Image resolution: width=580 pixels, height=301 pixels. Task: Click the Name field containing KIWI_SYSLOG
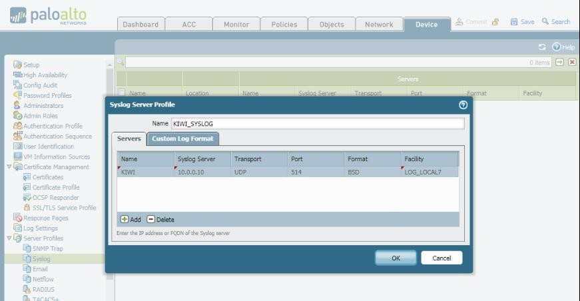coord(316,123)
